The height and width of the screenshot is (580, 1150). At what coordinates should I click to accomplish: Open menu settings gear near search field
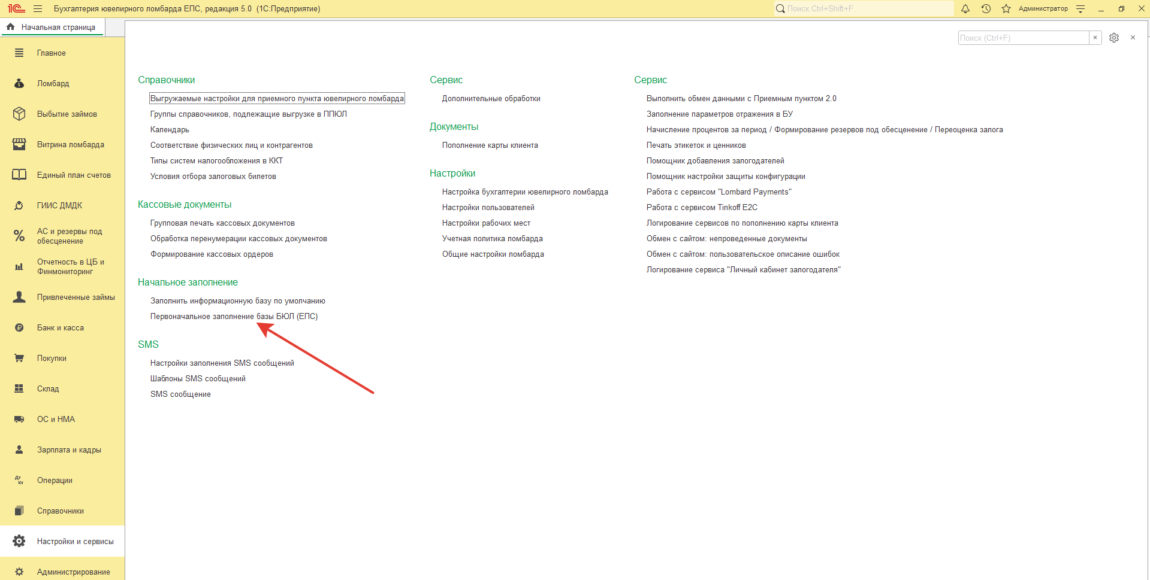(x=1114, y=38)
